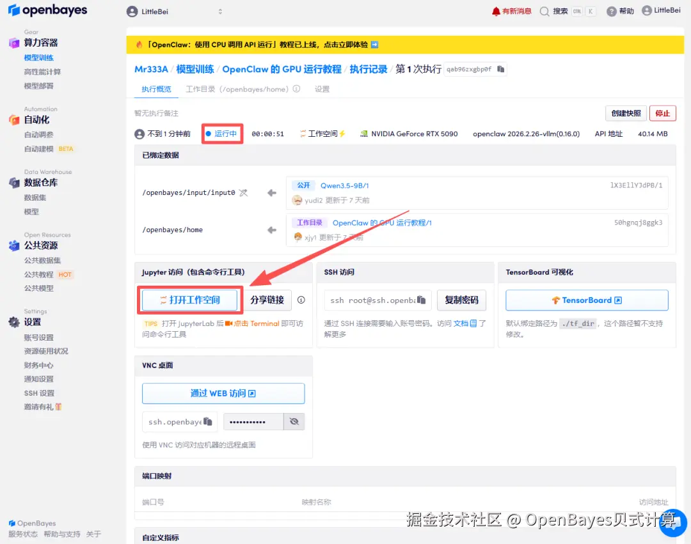Viewport: 691px width, 544px height.
Task: Click 点击 Terminal video tip link
Action: 252,323
